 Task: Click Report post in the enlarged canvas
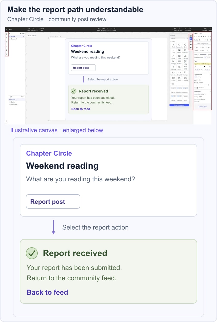53,201
